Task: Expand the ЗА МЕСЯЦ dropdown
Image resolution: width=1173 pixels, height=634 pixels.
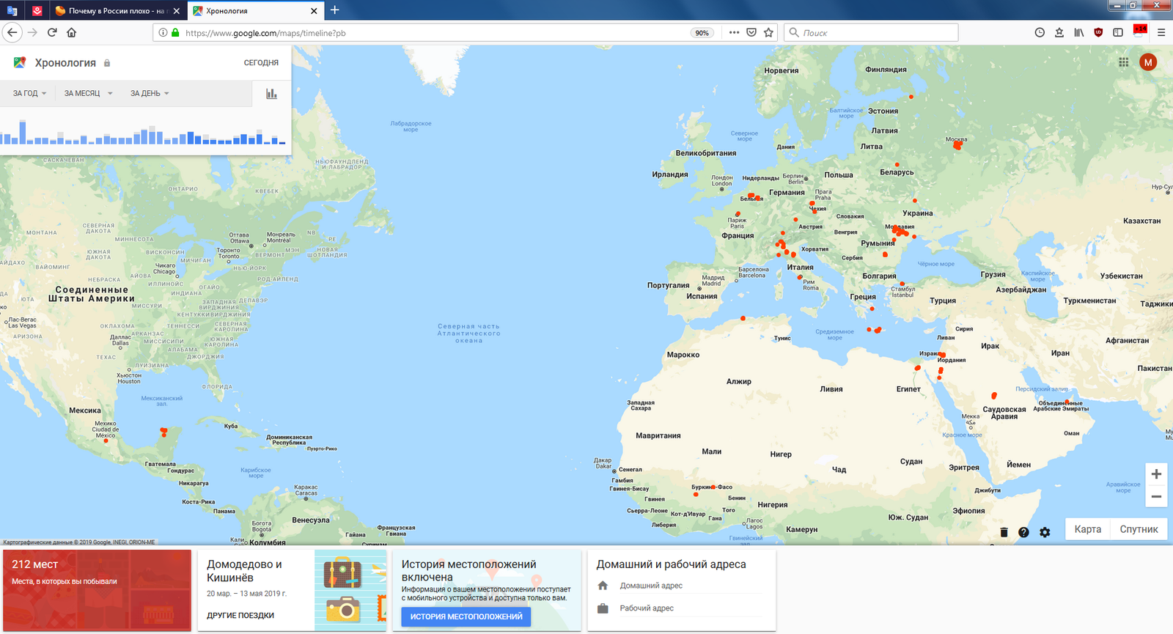Action: (88, 94)
